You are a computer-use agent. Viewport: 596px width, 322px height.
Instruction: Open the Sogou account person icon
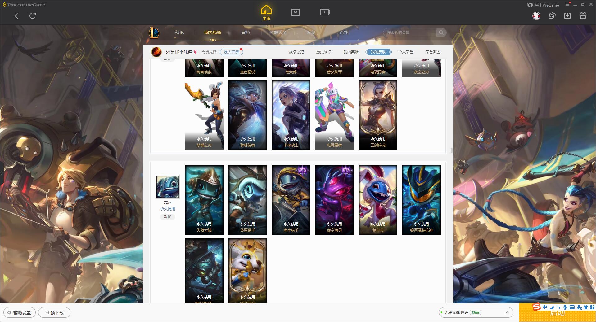pyautogui.click(x=579, y=307)
